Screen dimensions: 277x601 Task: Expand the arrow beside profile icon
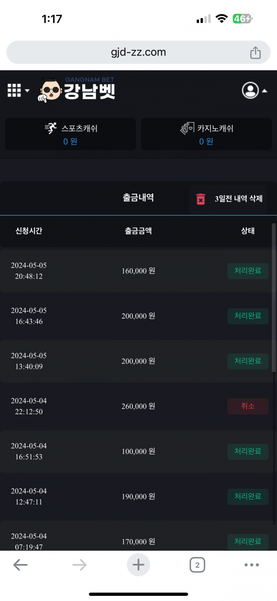[265, 91]
